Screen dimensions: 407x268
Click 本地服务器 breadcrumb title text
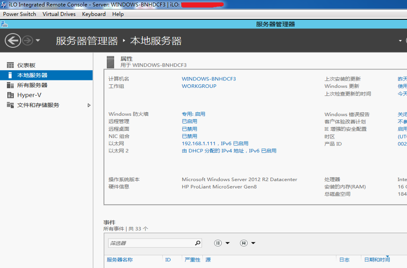pos(156,41)
